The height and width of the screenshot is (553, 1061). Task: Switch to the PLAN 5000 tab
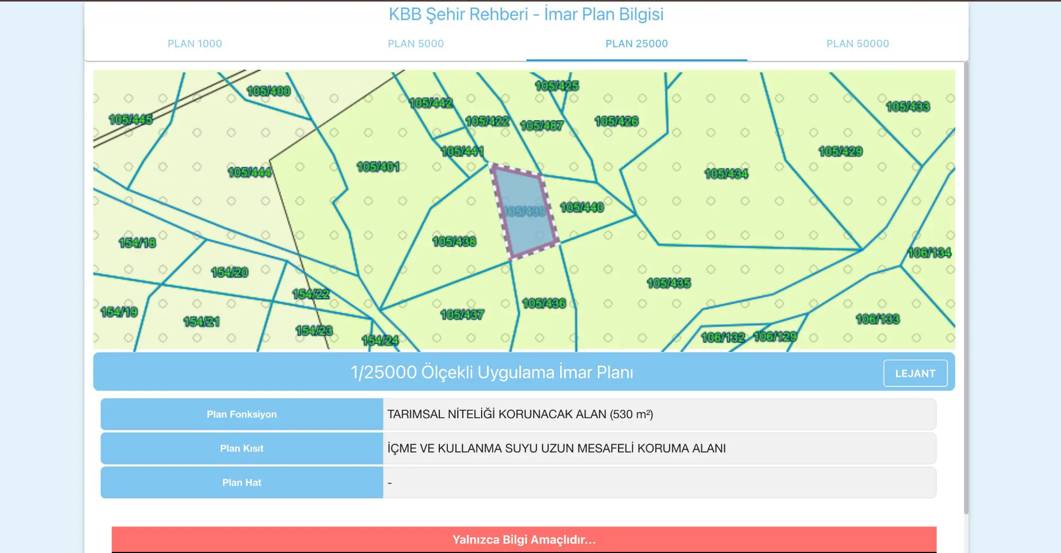pos(415,44)
